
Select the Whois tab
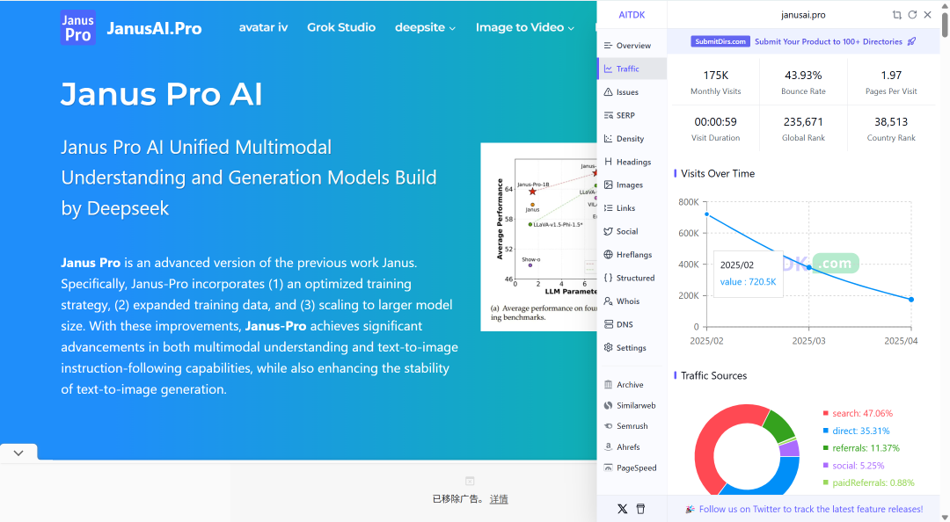point(632,301)
